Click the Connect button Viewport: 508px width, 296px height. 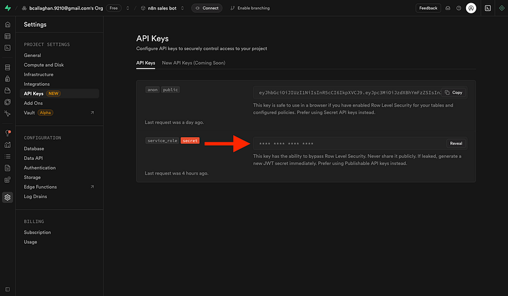coord(205,8)
